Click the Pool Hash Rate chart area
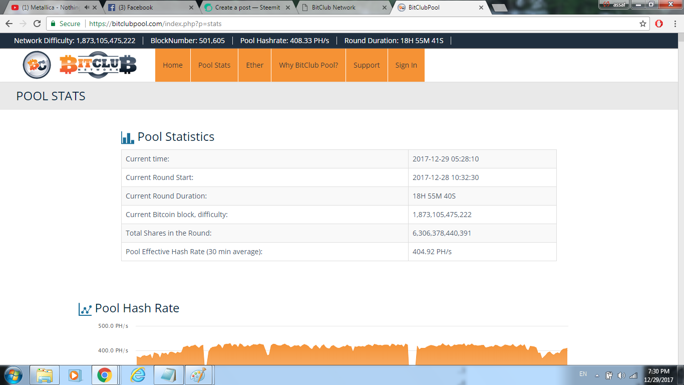The height and width of the screenshot is (385, 684). [352, 345]
